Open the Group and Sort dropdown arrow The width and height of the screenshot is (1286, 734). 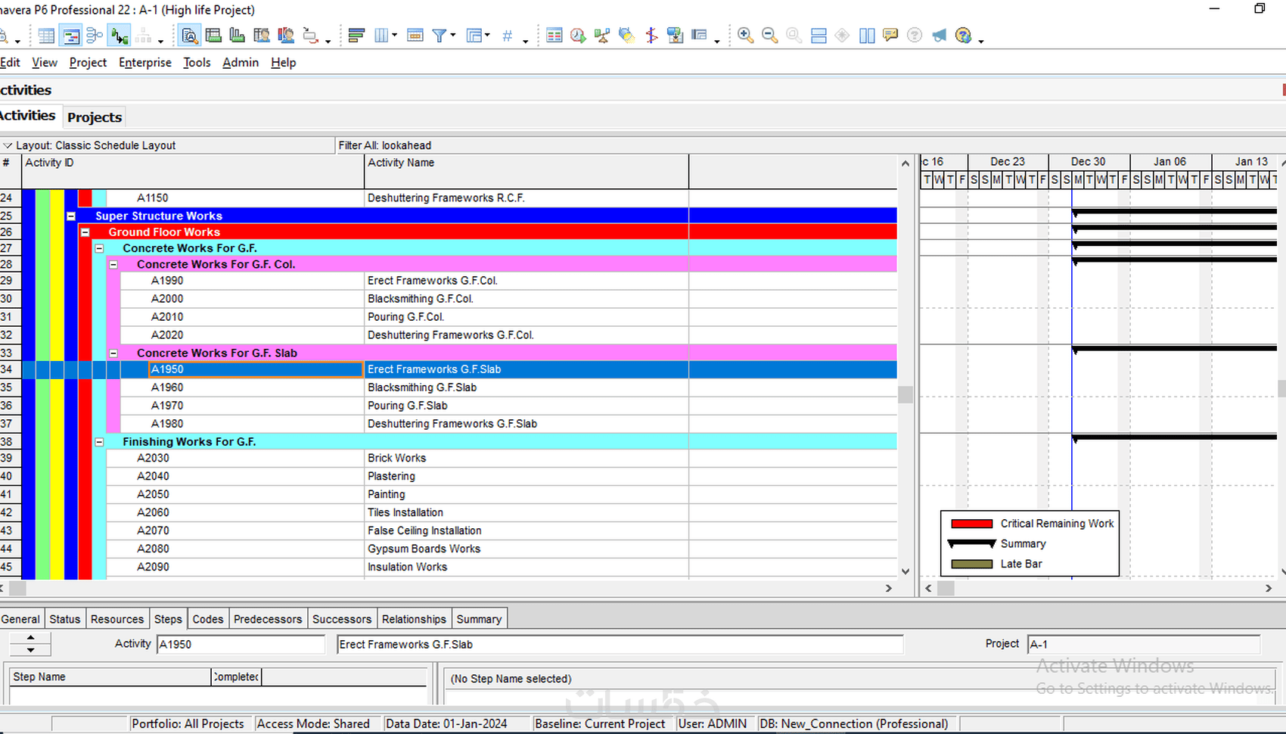click(x=488, y=36)
